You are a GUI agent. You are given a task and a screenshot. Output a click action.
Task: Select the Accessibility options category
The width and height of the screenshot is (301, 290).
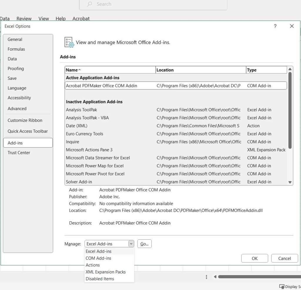(28, 98)
